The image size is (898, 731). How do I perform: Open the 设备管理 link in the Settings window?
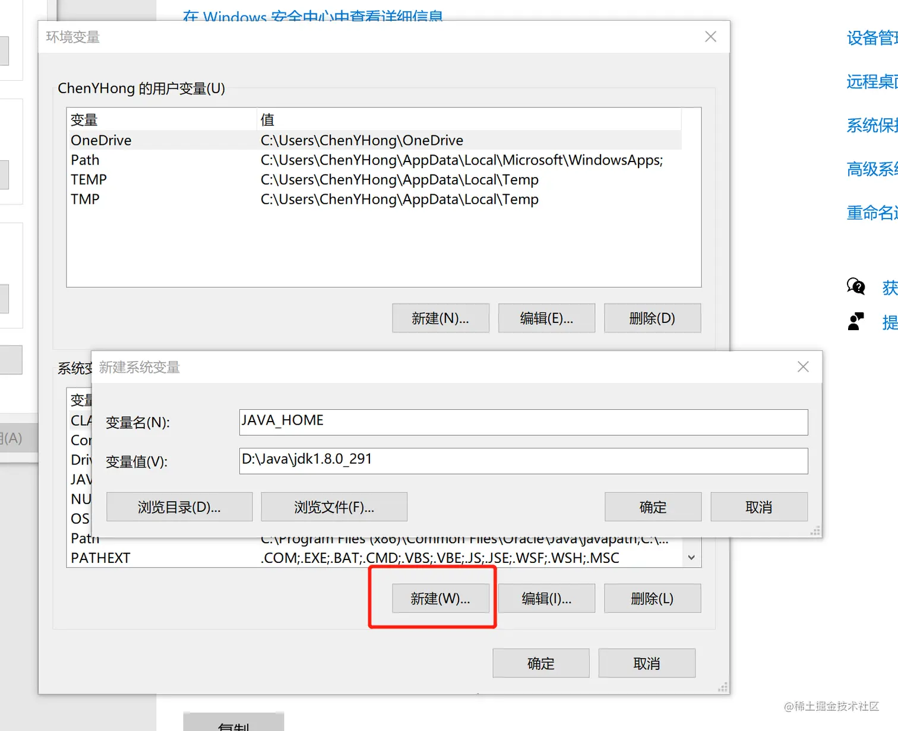pyautogui.click(x=872, y=38)
